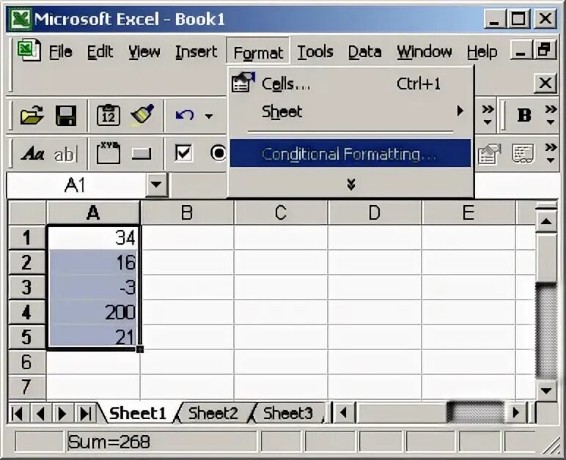Select row 1 header
The height and width of the screenshot is (460, 566).
click(26, 237)
